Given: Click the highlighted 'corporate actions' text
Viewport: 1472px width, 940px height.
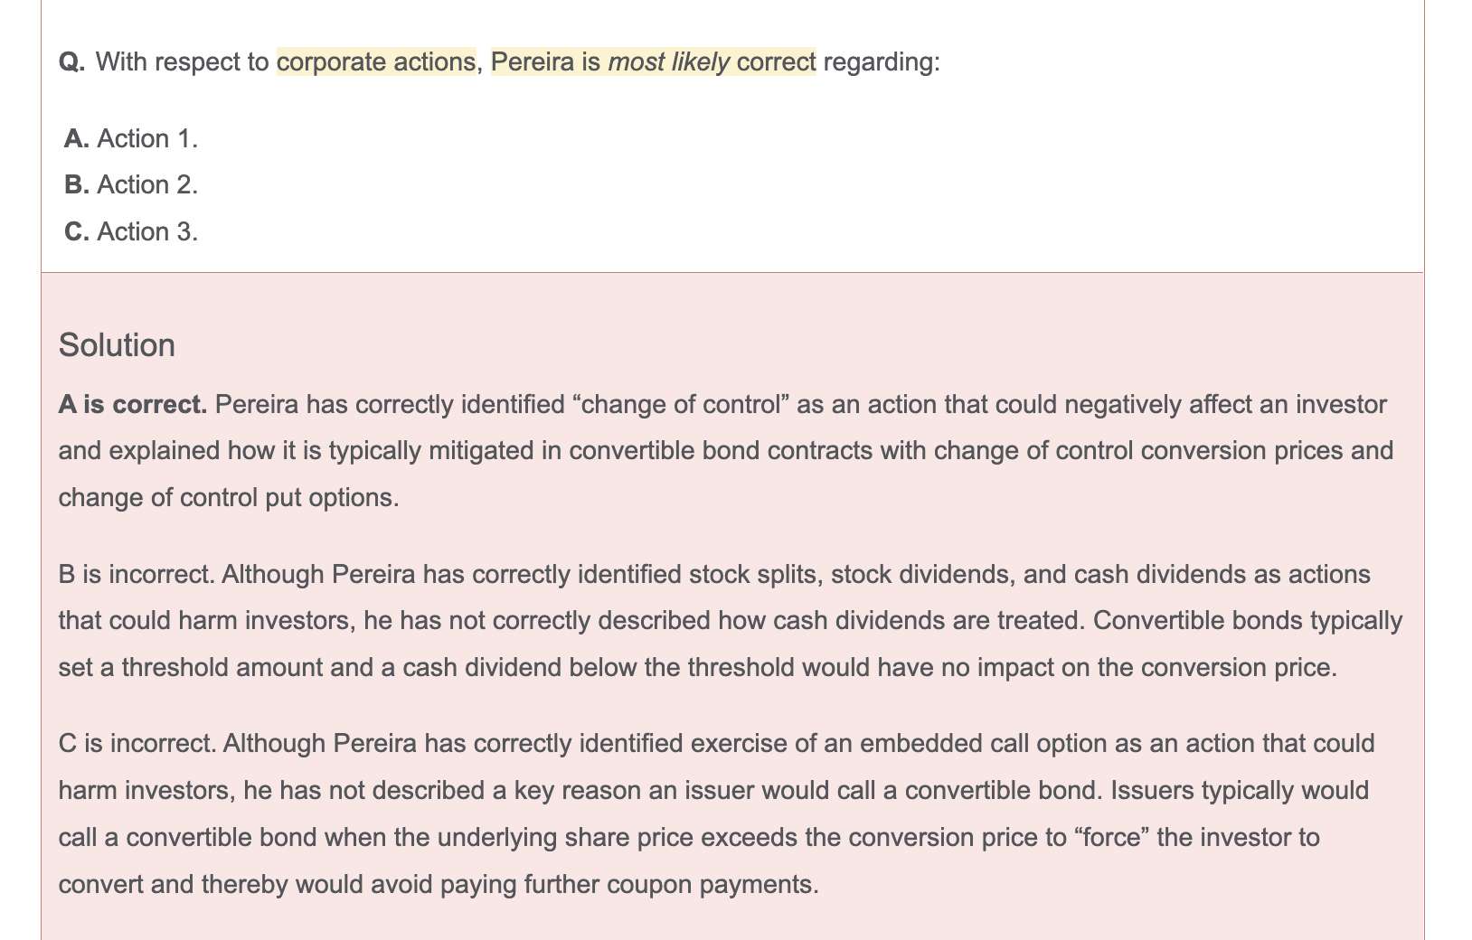Looking at the screenshot, I should (x=376, y=61).
